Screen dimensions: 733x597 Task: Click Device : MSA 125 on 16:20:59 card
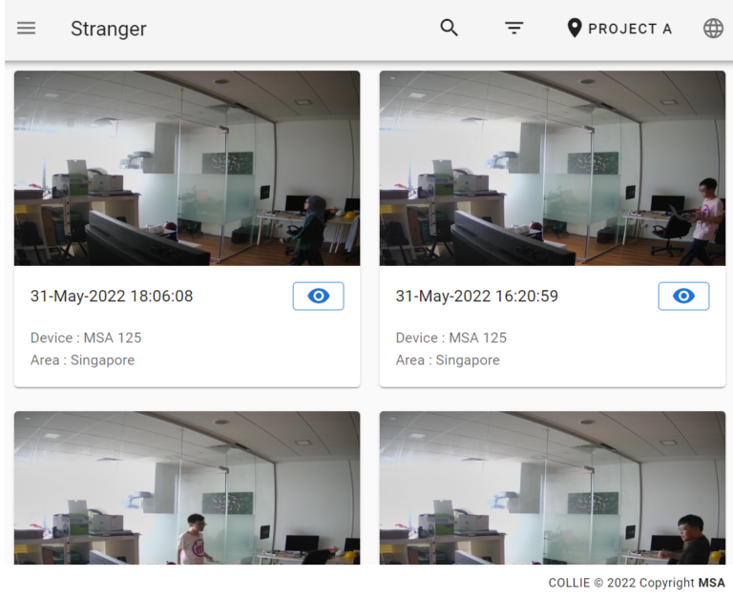pyautogui.click(x=451, y=338)
